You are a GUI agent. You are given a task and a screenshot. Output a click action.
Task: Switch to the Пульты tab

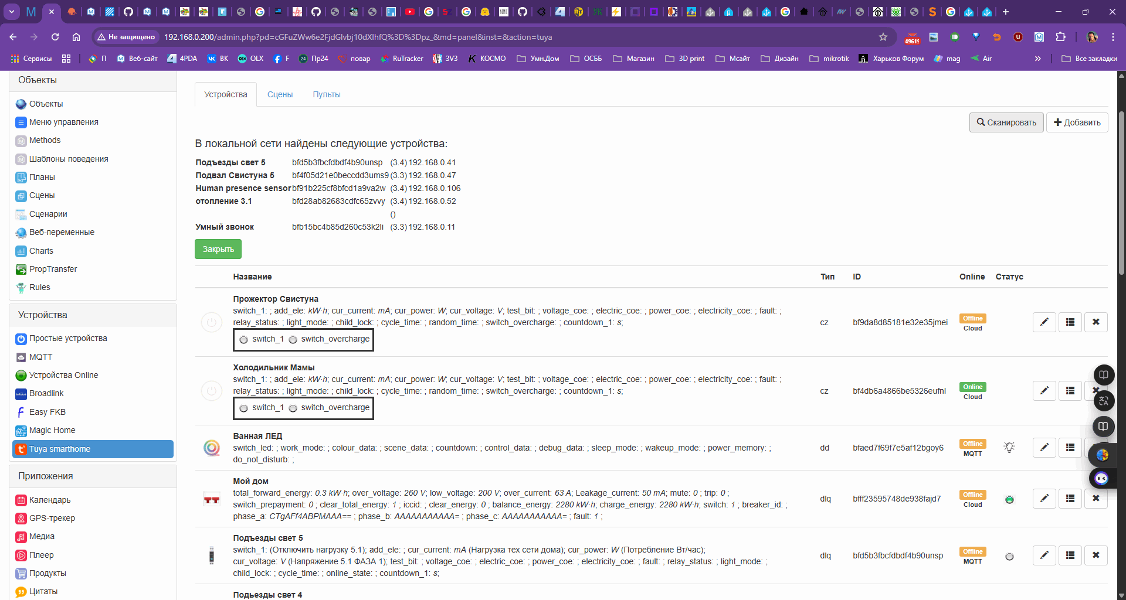pos(326,94)
